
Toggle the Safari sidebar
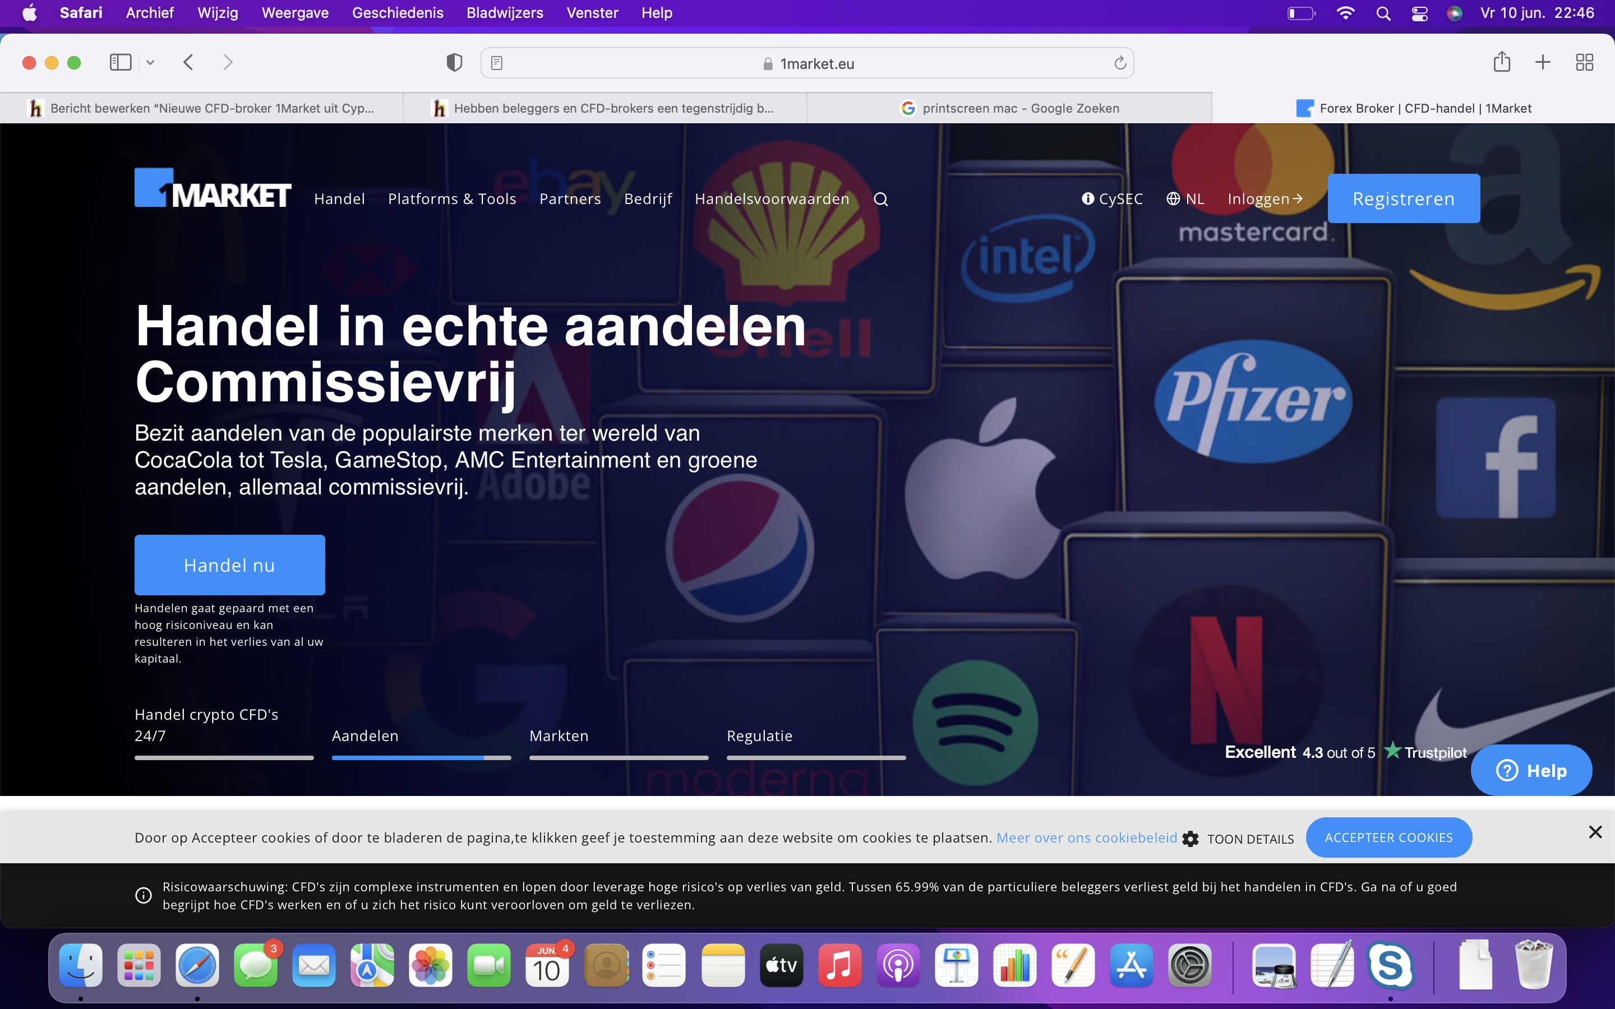(120, 62)
